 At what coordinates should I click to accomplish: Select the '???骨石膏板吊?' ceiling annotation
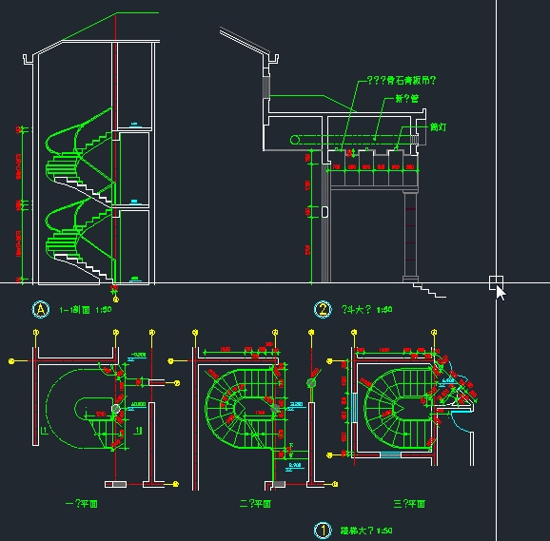tap(402, 81)
